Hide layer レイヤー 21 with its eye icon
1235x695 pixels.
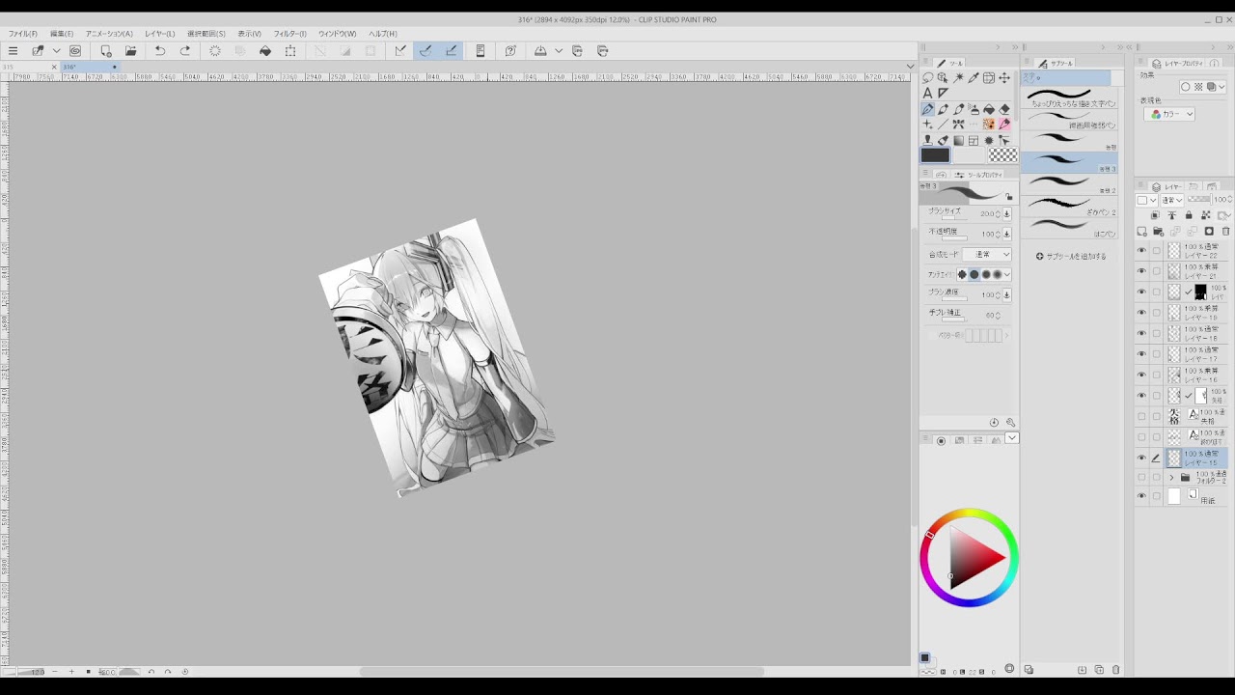(x=1141, y=271)
